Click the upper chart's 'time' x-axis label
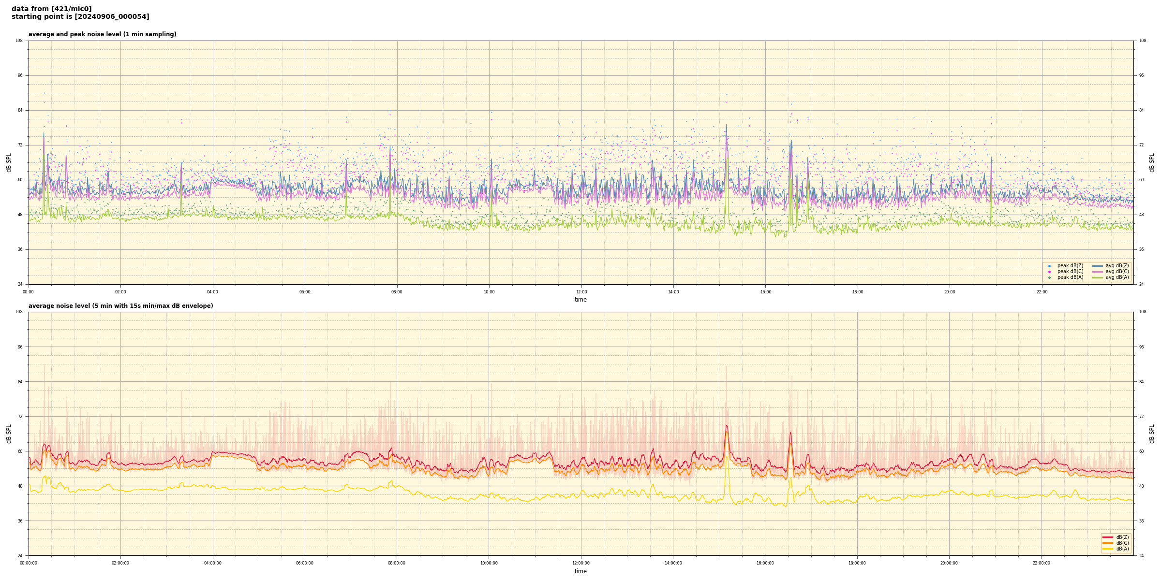The width and height of the screenshot is (1161, 580). click(580, 300)
